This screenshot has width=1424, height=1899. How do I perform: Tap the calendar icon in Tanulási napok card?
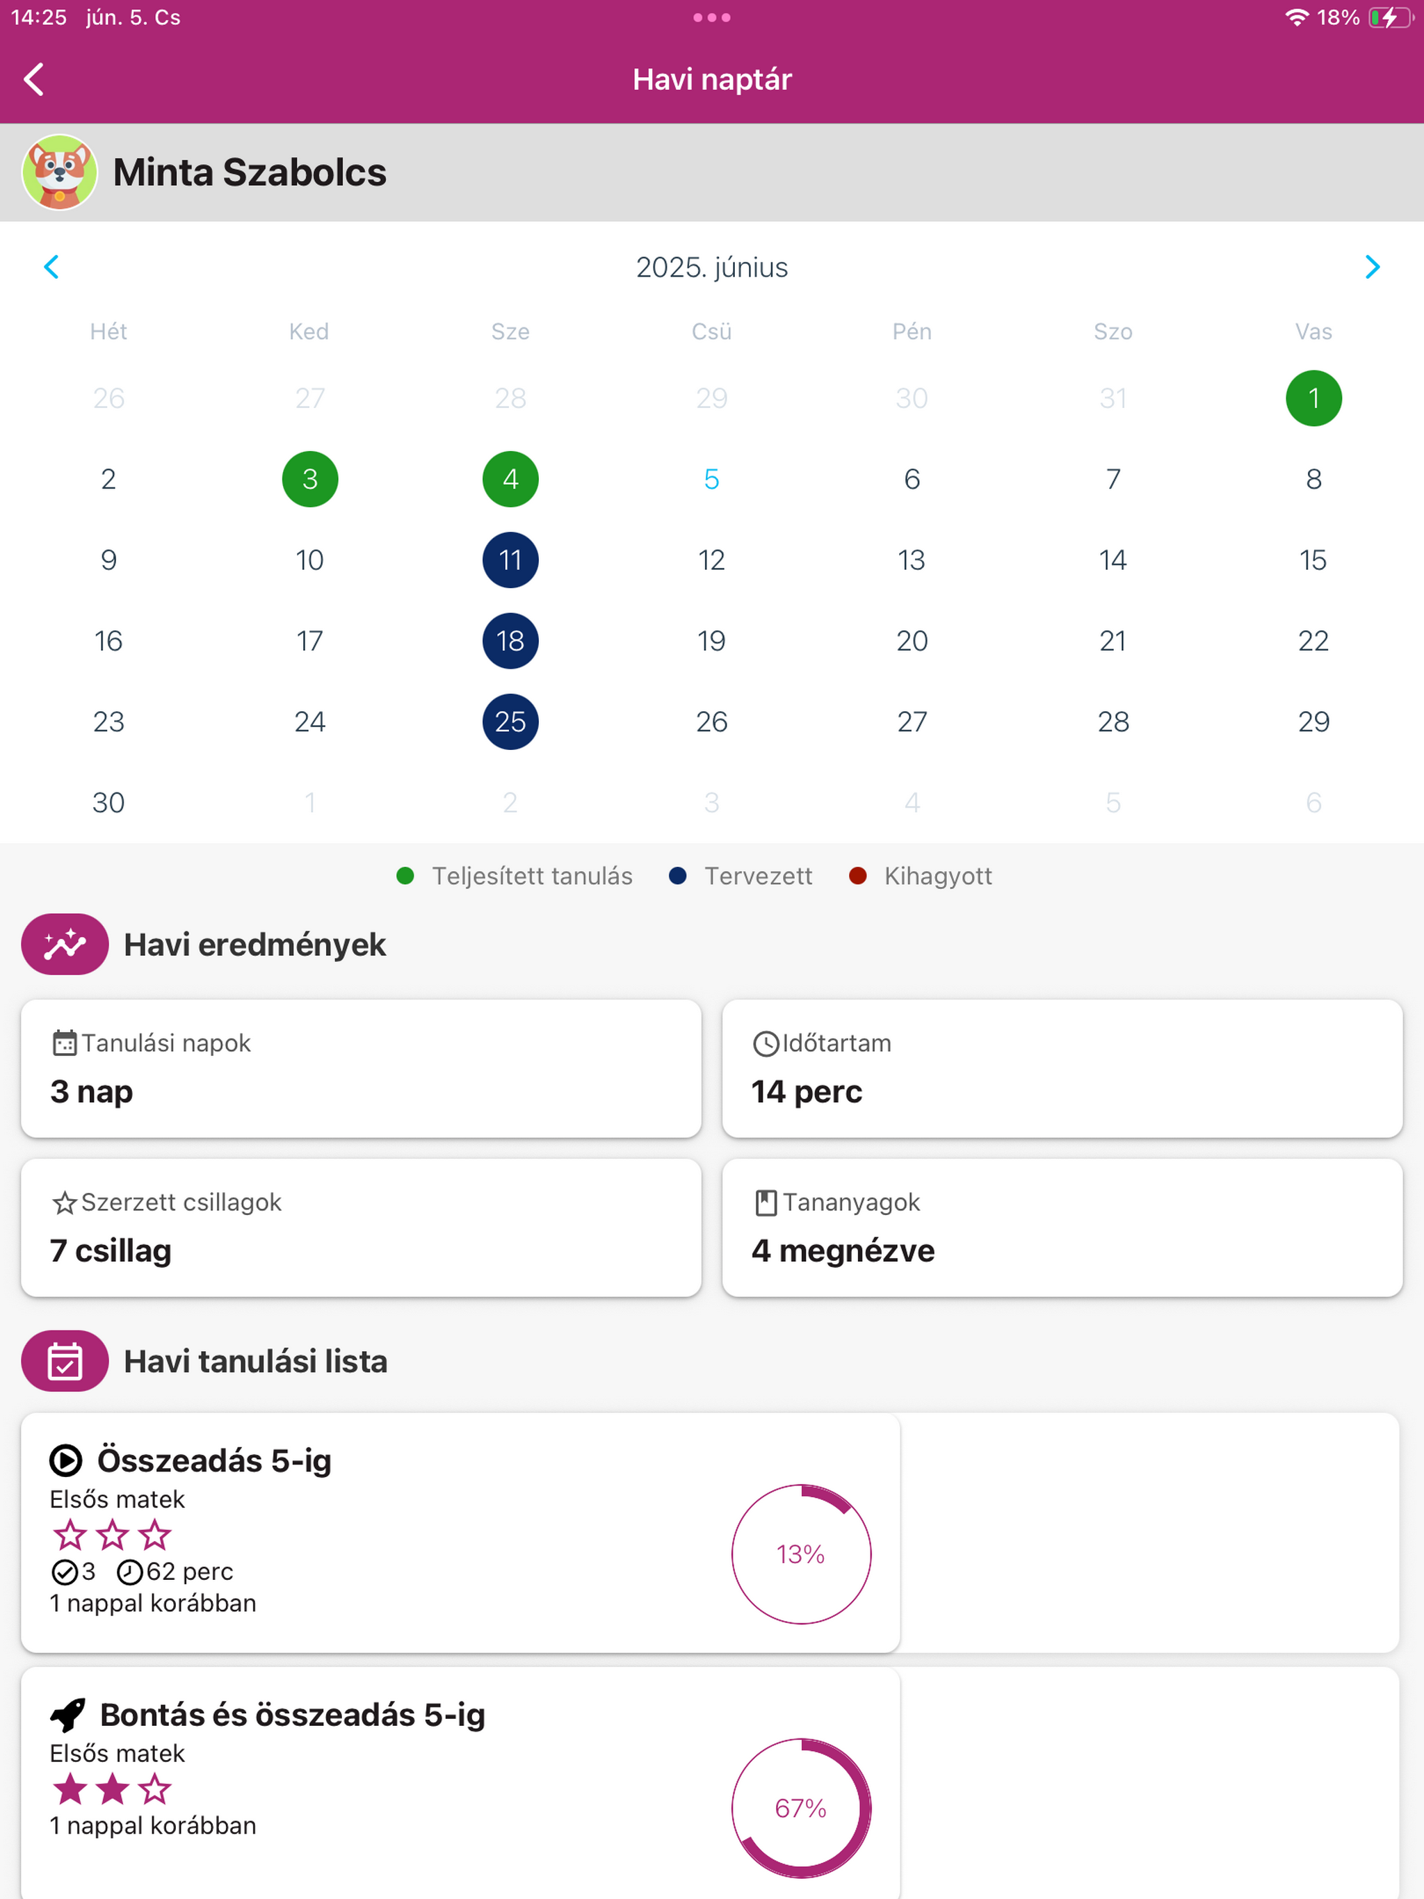(65, 1043)
